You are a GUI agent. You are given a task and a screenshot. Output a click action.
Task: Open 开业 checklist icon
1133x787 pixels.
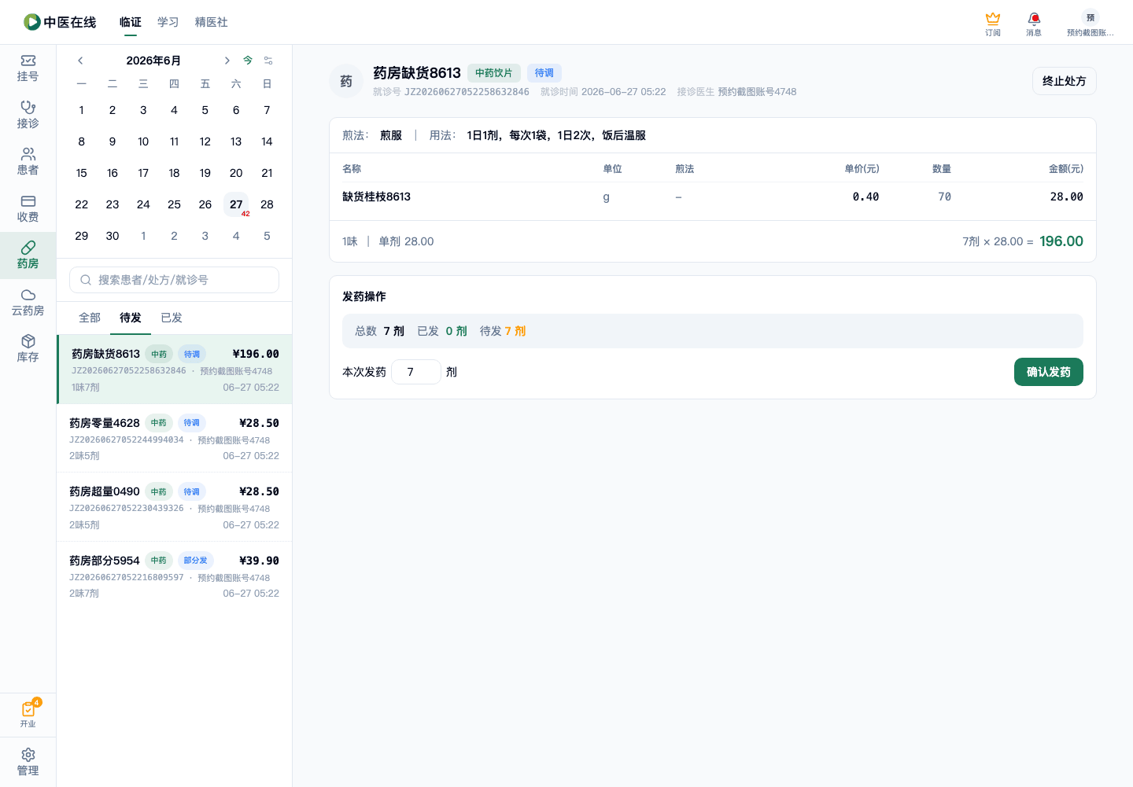click(x=28, y=714)
